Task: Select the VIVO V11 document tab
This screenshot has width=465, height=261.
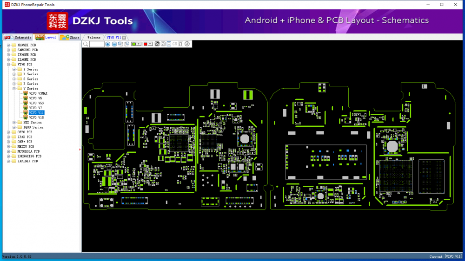Action: click(113, 38)
